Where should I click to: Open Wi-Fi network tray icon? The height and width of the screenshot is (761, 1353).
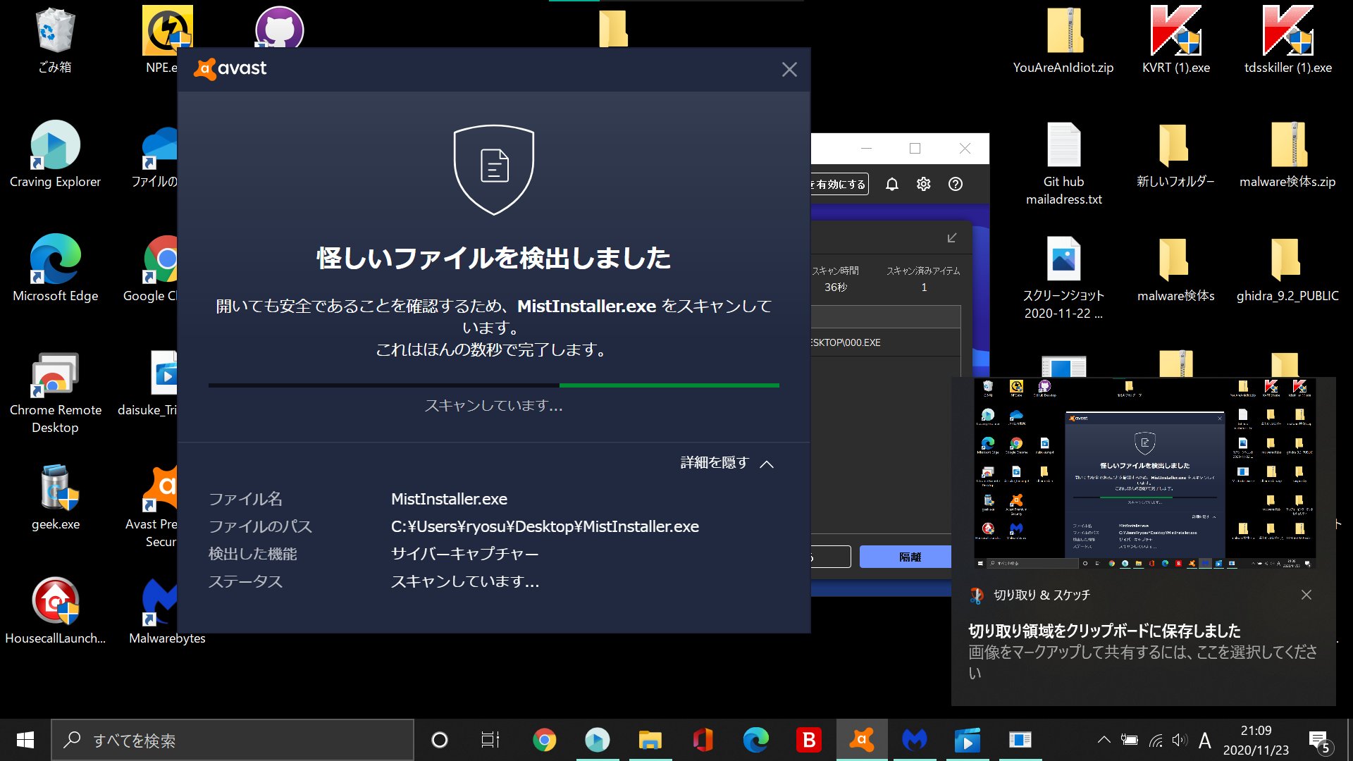click(x=1156, y=740)
